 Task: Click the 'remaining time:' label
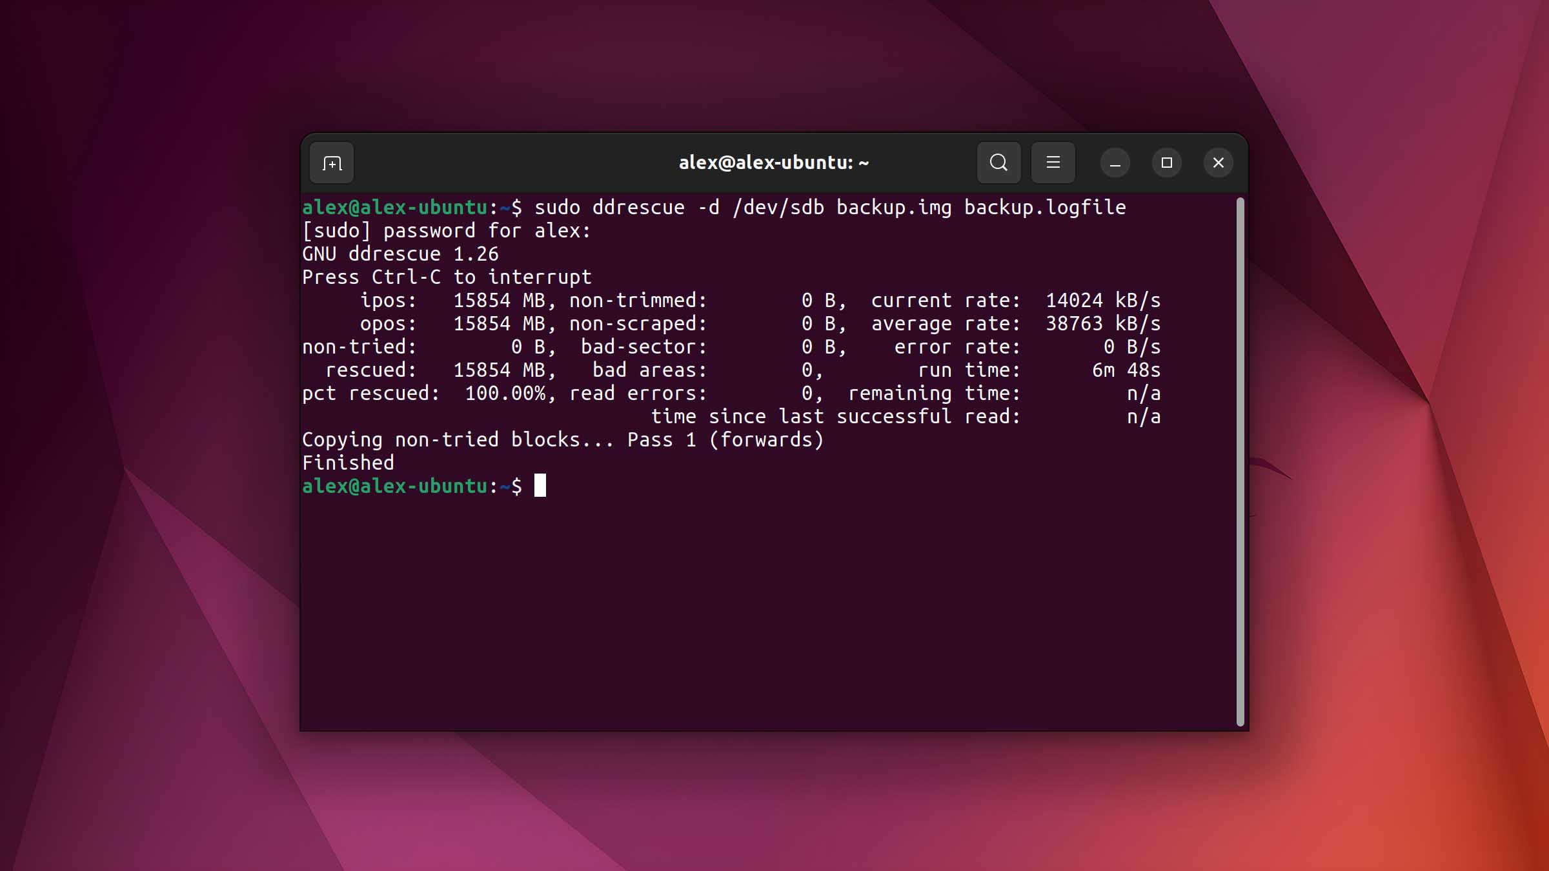pyautogui.click(x=935, y=393)
